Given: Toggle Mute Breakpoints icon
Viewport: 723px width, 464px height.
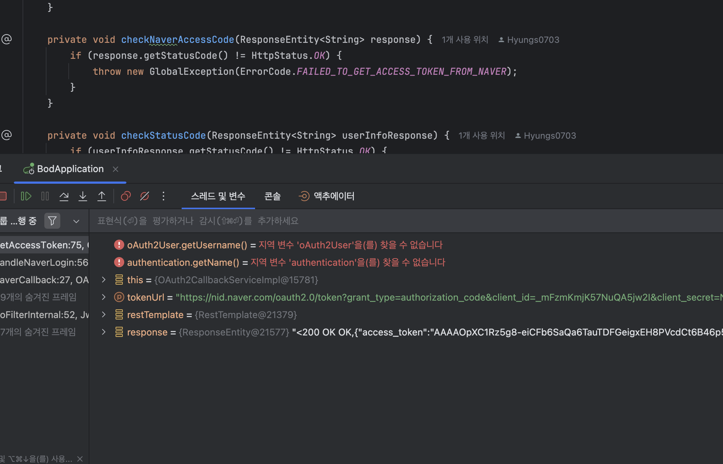Looking at the screenshot, I should pyautogui.click(x=145, y=196).
